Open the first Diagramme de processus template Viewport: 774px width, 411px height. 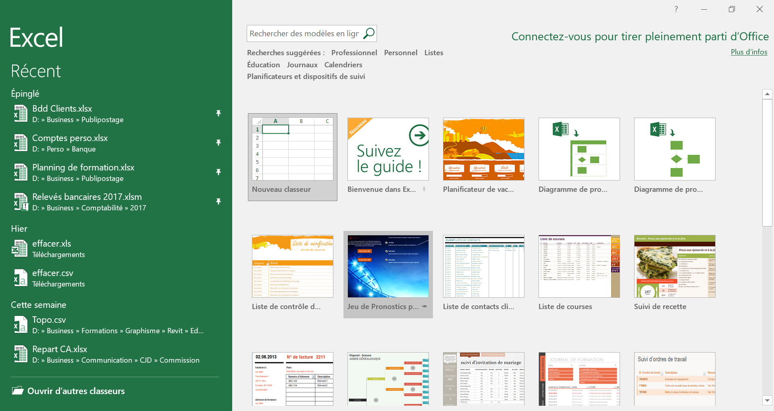click(579, 149)
